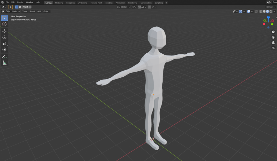Select the Transform tool
Viewport: 277px width, 161px height.
[4, 49]
